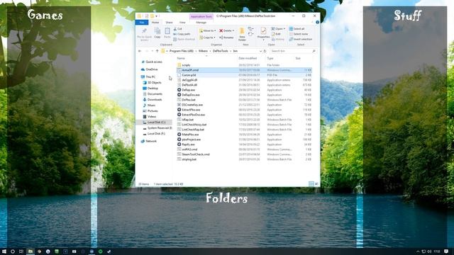Create a New folder from ribbon

click(x=242, y=34)
